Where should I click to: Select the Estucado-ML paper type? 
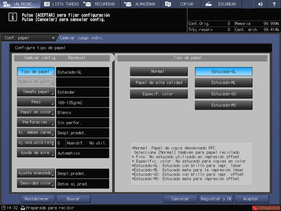(223, 83)
